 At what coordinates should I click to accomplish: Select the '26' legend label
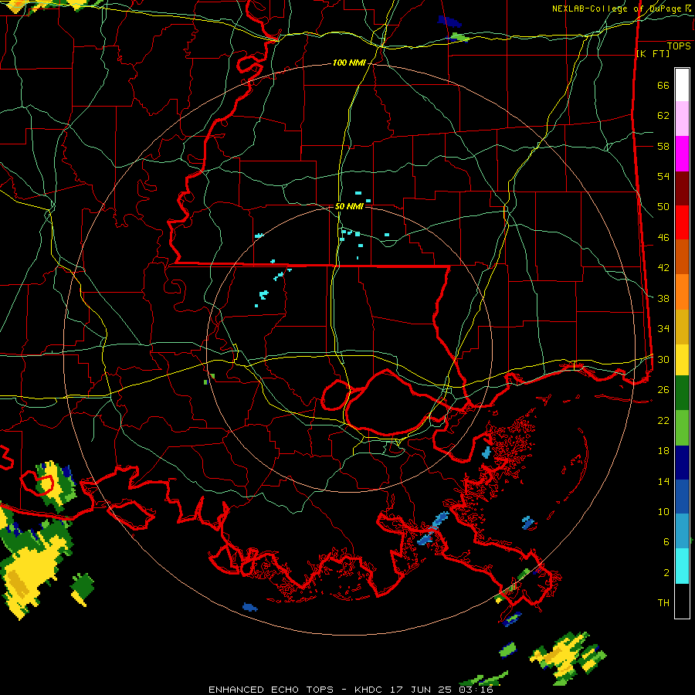coord(663,390)
